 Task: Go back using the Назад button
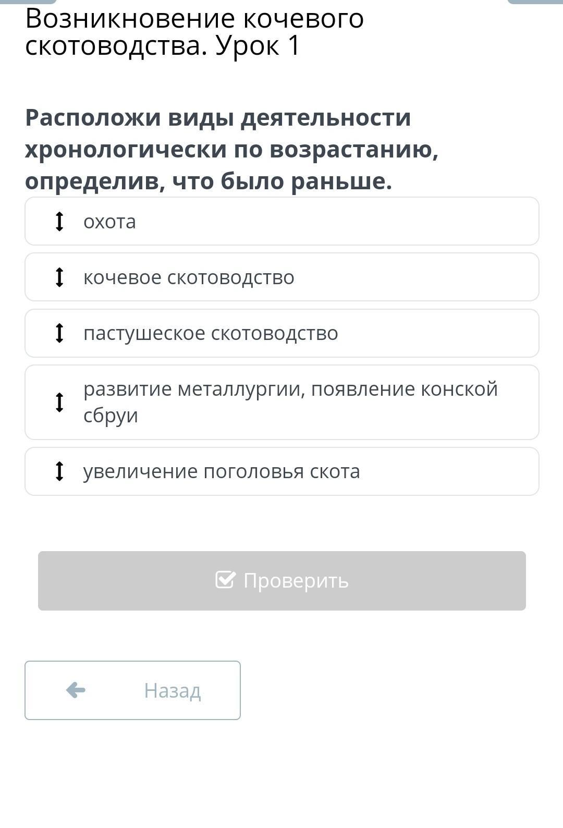click(132, 690)
